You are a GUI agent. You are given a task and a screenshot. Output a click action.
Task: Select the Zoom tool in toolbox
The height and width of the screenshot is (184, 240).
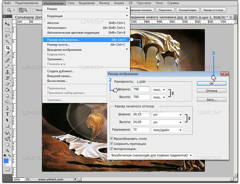[7, 151]
